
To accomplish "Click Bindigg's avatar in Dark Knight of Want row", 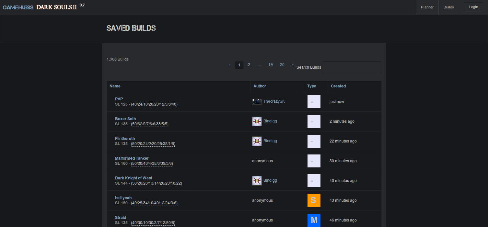I will 257,181.
